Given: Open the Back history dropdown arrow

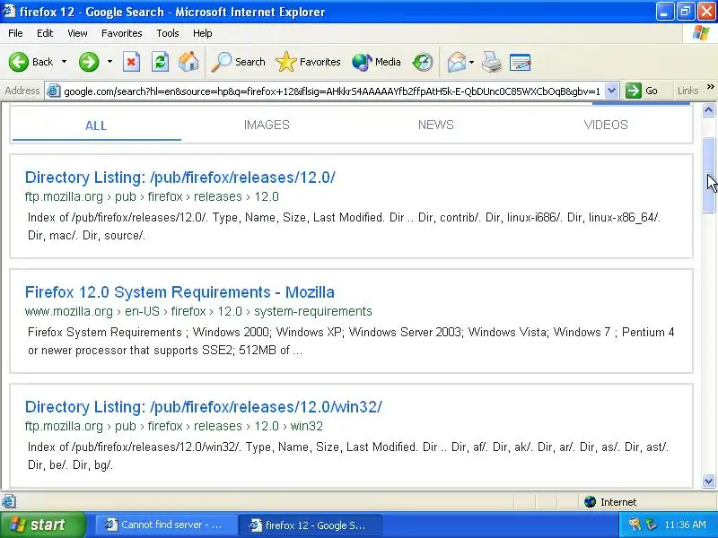Looking at the screenshot, I should (64, 62).
